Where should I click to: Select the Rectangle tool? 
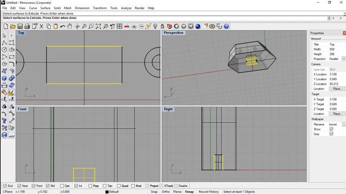pos(12,57)
